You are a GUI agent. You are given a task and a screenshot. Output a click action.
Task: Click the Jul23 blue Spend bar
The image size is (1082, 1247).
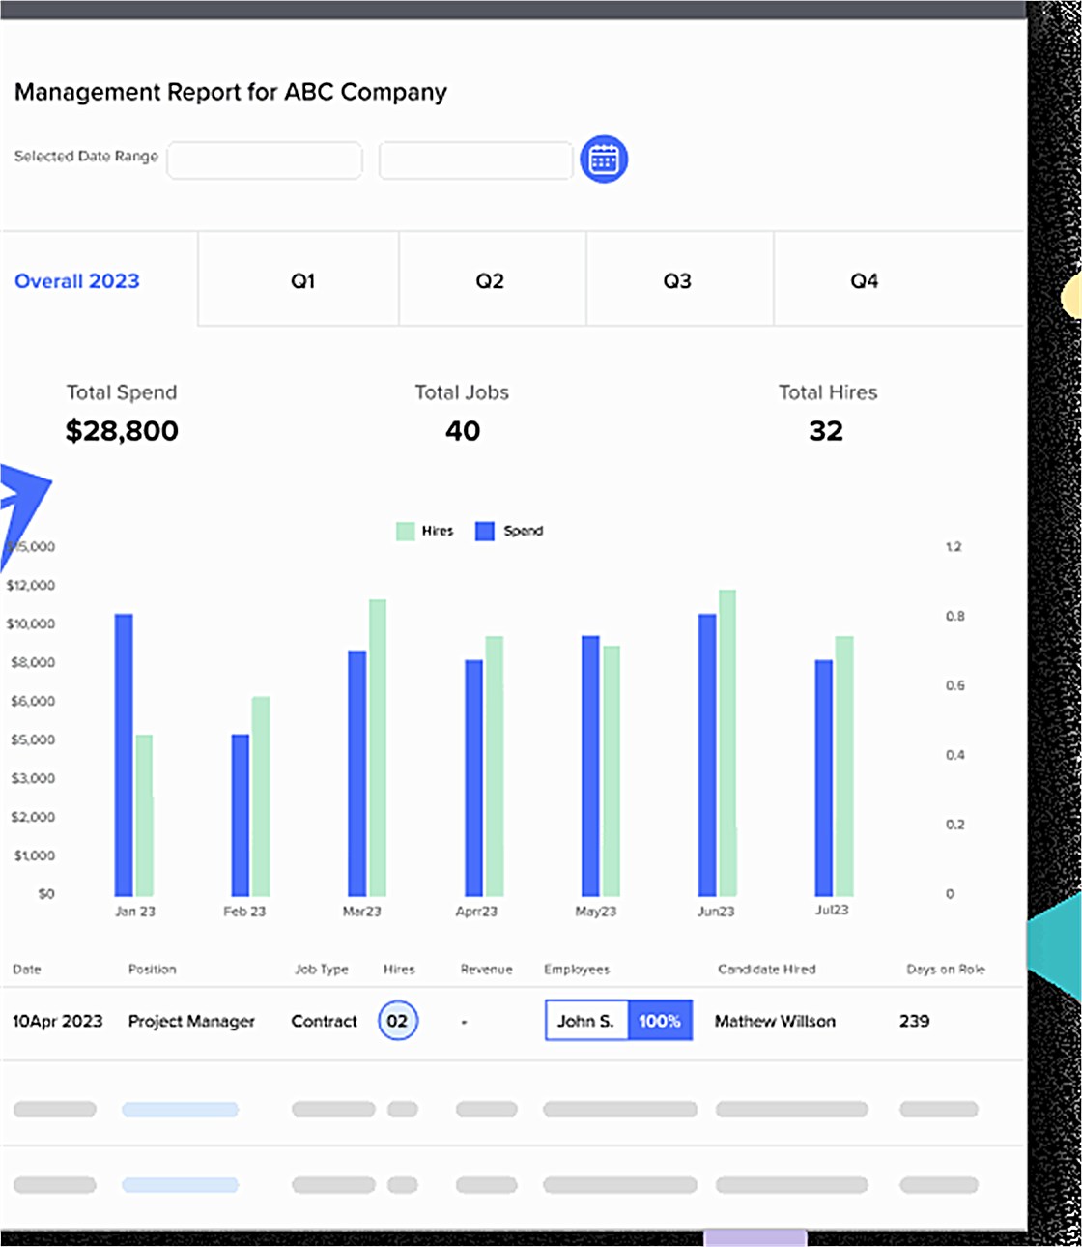pos(824,778)
